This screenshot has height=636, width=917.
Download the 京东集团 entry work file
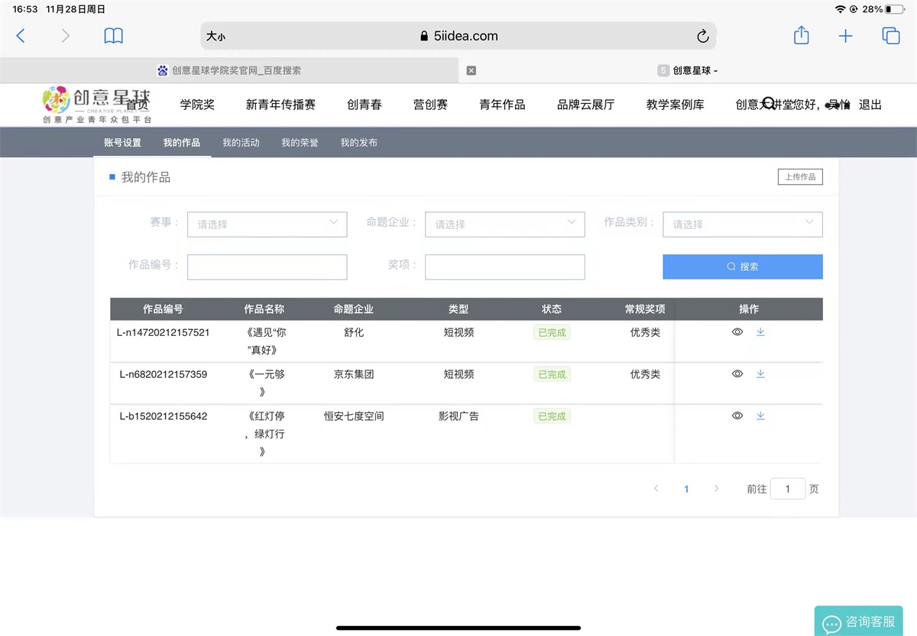pos(760,374)
